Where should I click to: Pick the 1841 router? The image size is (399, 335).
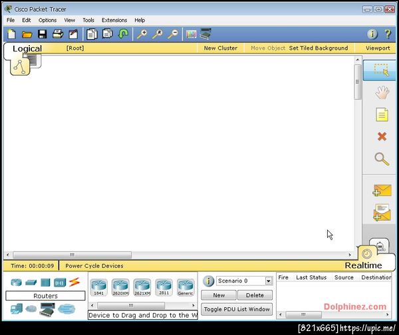(x=98, y=287)
